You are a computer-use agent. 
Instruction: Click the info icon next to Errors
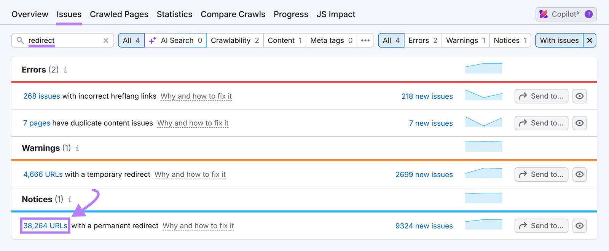coord(65,70)
